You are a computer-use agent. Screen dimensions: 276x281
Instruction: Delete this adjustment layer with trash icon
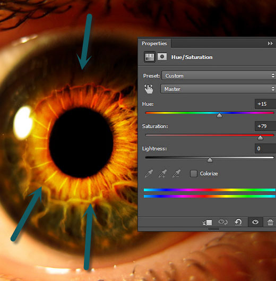[270, 223]
